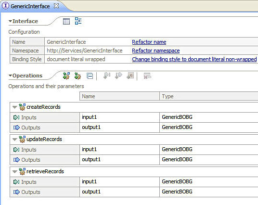Image resolution: width=258 pixels, height=205 pixels.
Task: Click the delete icon at Operations toolbar end
Action: click(147, 76)
